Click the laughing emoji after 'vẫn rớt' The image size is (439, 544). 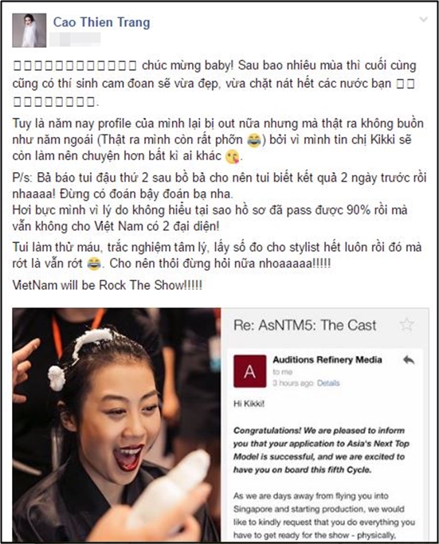94,264
